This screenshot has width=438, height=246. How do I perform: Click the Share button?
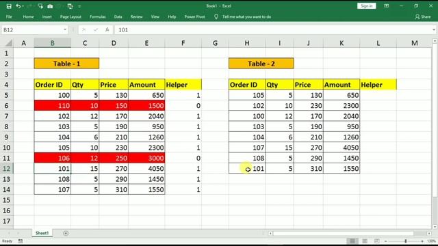[x=423, y=16]
